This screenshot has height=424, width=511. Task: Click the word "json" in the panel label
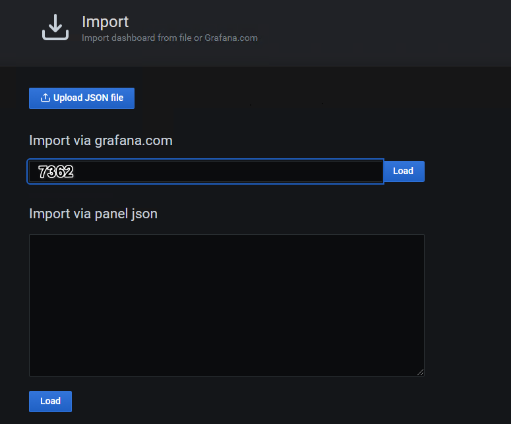point(144,214)
